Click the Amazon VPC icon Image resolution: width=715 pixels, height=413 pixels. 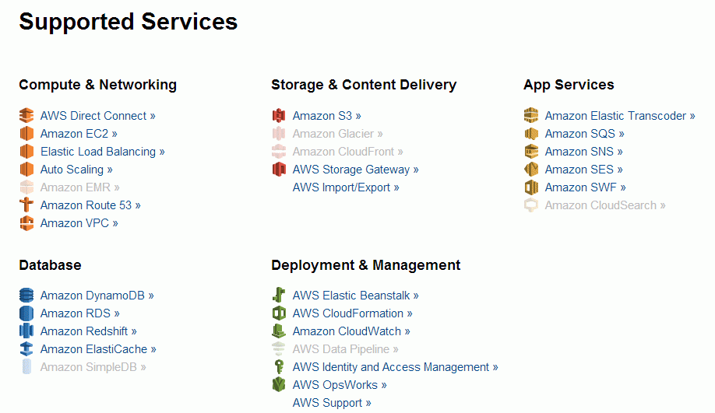[26, 223]
